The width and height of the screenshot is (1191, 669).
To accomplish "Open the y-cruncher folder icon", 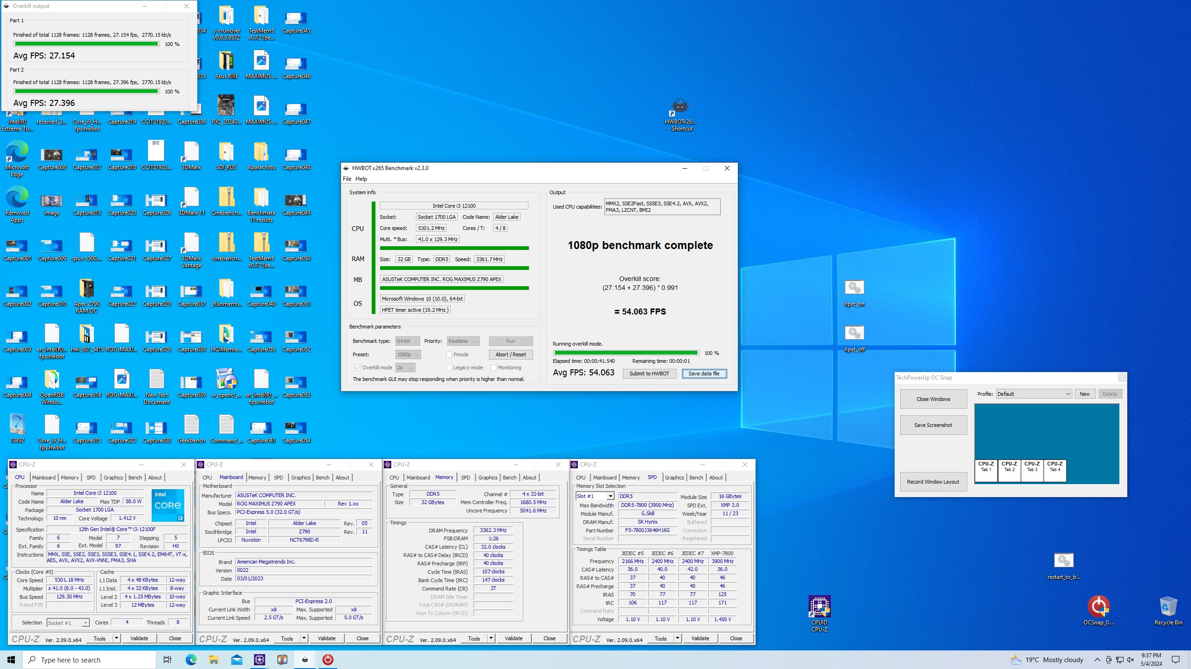I will pyautogui.click(x=227, y=22).
